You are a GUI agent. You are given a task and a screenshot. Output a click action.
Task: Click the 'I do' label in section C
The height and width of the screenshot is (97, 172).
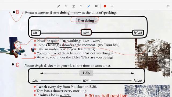pyautogui.click(x=86, y=73)
